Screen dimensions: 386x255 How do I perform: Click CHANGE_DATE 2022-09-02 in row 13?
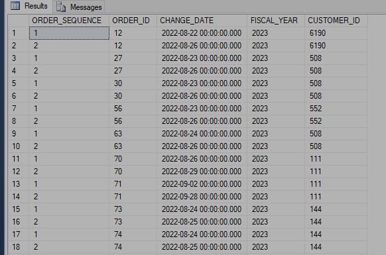click(x=202, y=184)
